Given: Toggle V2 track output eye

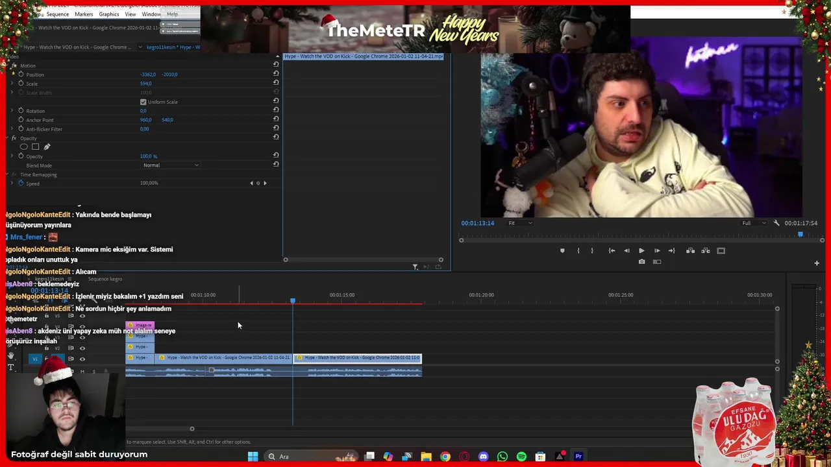Looking at the screenshot, I should click(x=82, y=348).
